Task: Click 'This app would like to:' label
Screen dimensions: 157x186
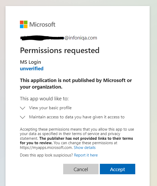Action: (44, 99)
